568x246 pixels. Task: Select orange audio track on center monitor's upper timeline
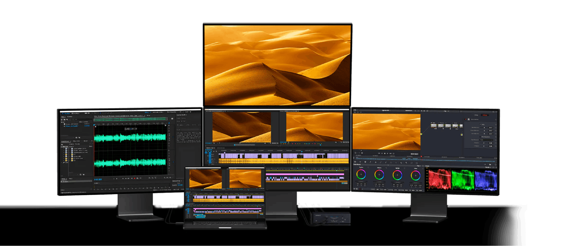tap(283, 161)
